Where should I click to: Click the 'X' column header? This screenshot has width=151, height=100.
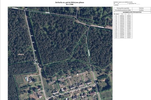tap(122, 14)
